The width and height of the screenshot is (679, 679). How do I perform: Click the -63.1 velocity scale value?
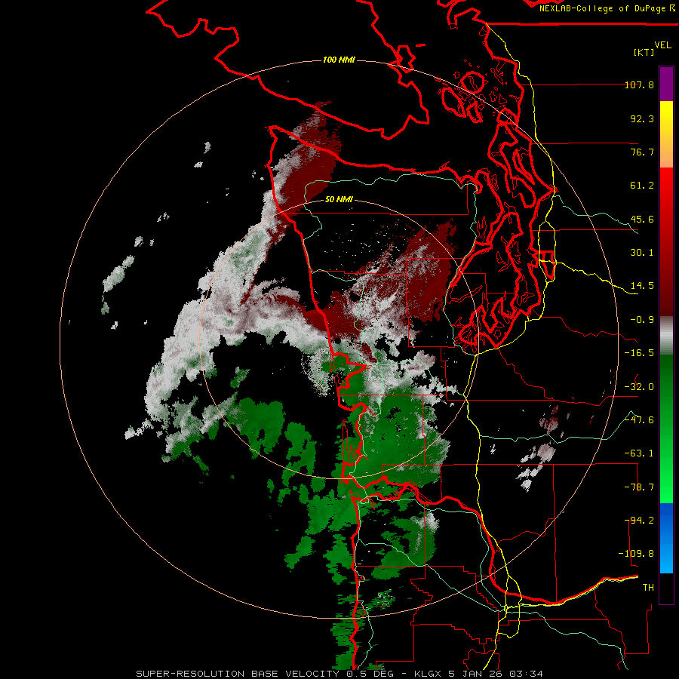pyautogui.click(x=639, y=453)
